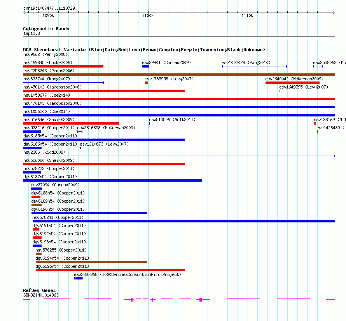The height and width of the screenshot is (321, 346).
Task: Click the brown esv2758743 Redon2006 complex bar
Action: [x=179, y=75]
